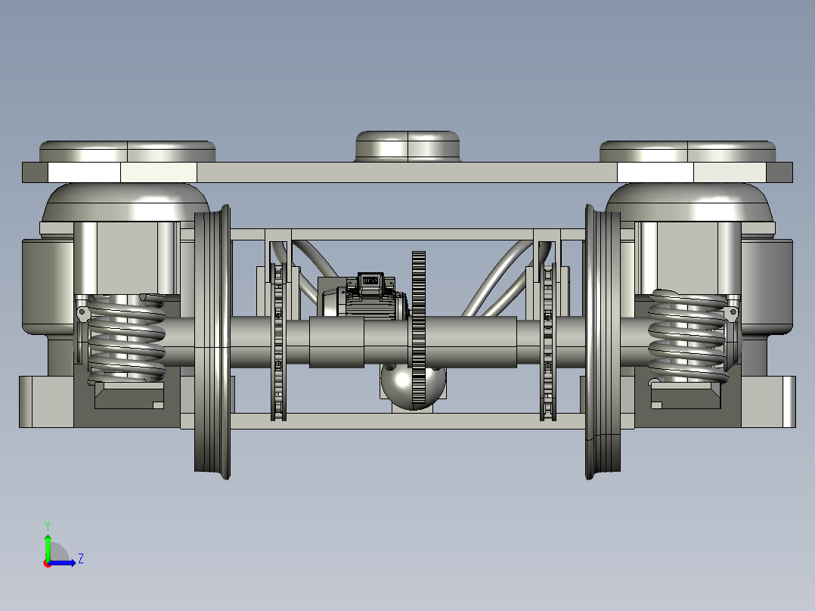Pick the motor's black terminal box
The image size is (815, 611).
[370, 281]
